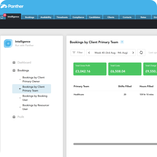
Task: Select Bookings by Client Primary Owner
Action: tap(33, 79)
